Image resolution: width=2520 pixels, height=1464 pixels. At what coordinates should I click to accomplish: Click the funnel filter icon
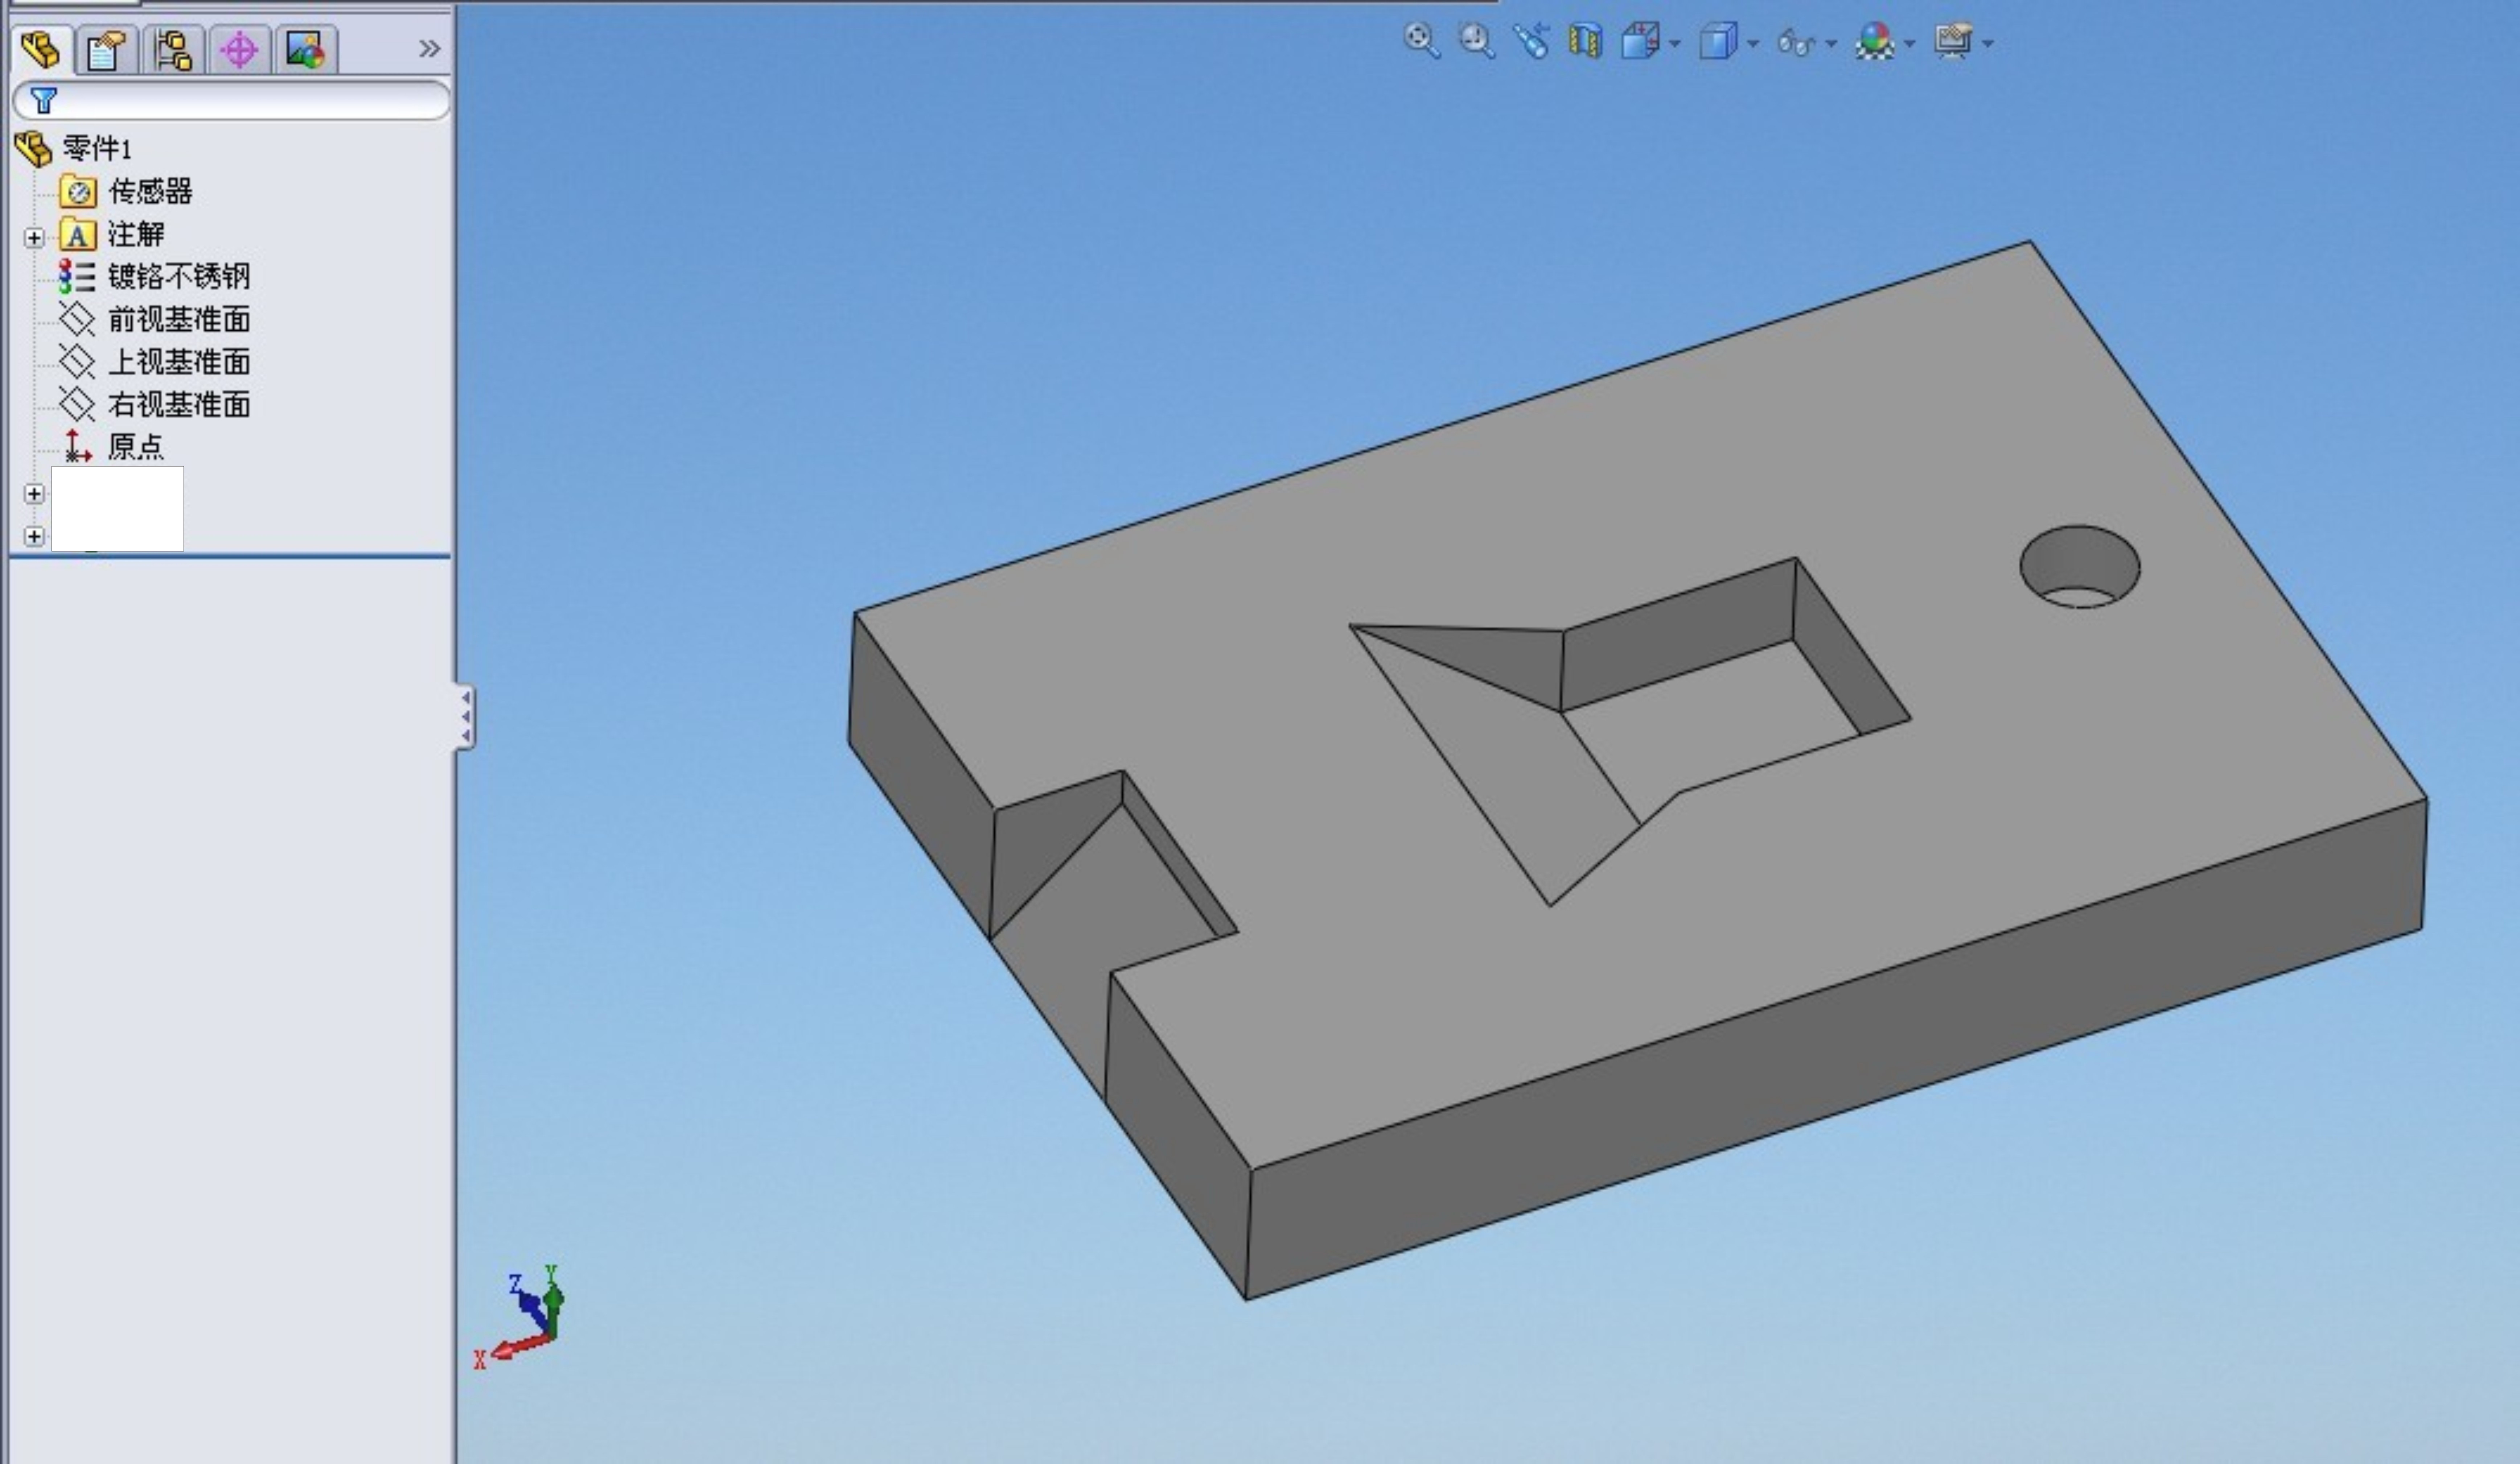coord(44,100)
